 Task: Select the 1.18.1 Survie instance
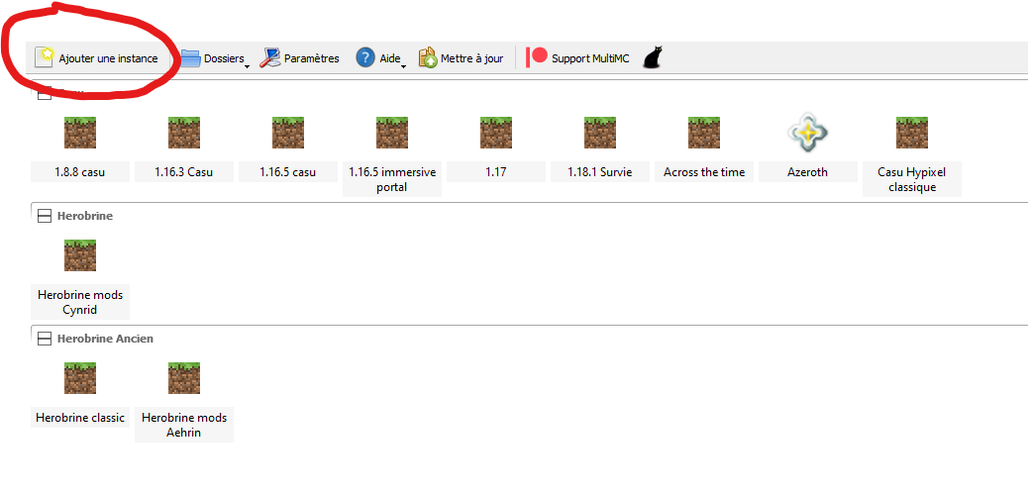click(x=600, y=148)
